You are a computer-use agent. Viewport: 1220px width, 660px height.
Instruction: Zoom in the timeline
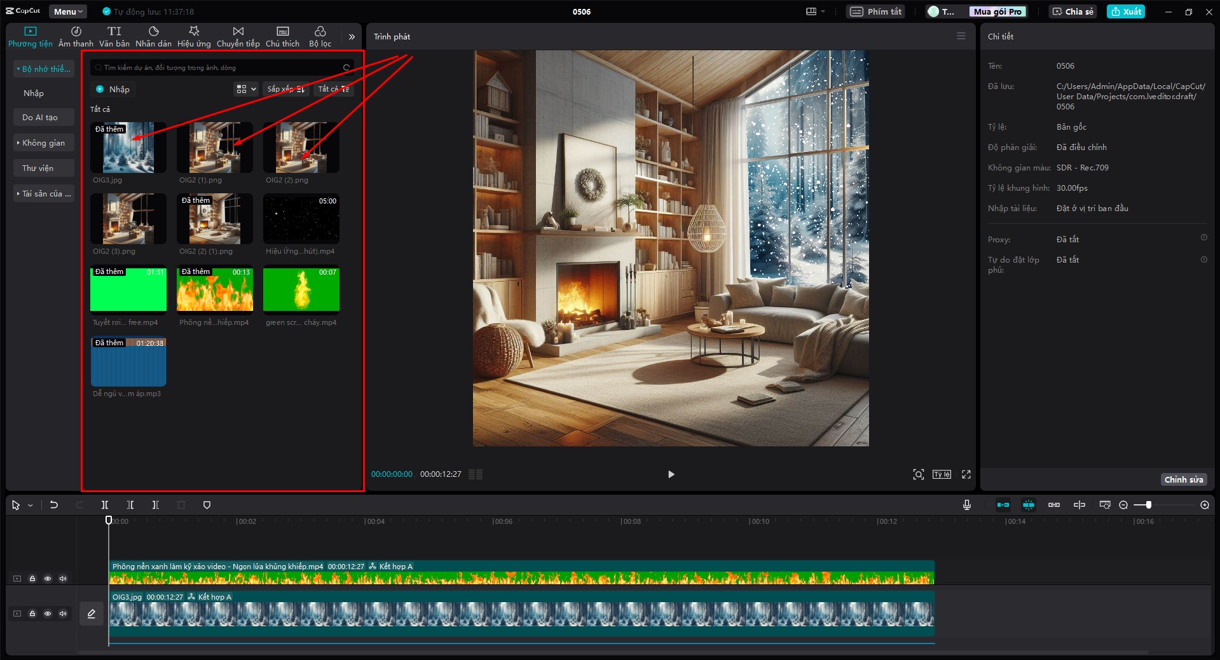click(1205, 505)
